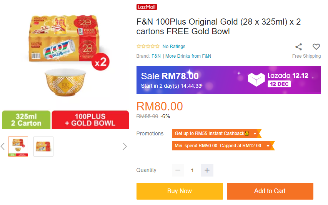328x205 pixels.
Task: Expand the RM55 Instant Cashback promotion
Action: [x=255, y=133]
